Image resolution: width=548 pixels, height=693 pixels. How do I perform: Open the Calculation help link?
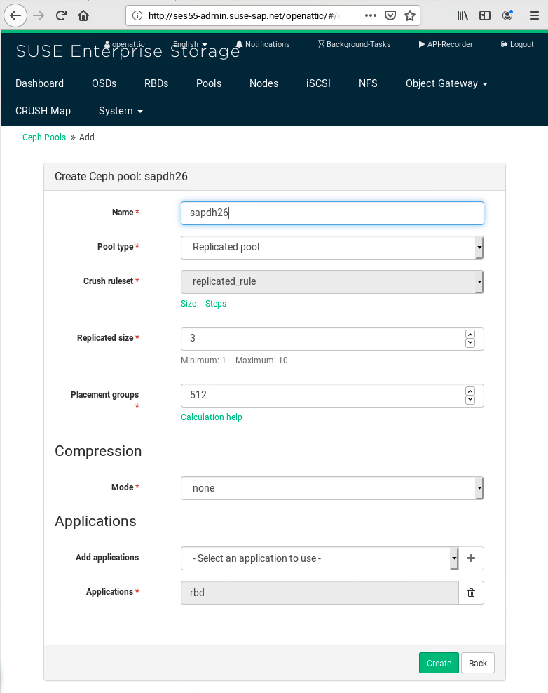click(x=212, y=417)
